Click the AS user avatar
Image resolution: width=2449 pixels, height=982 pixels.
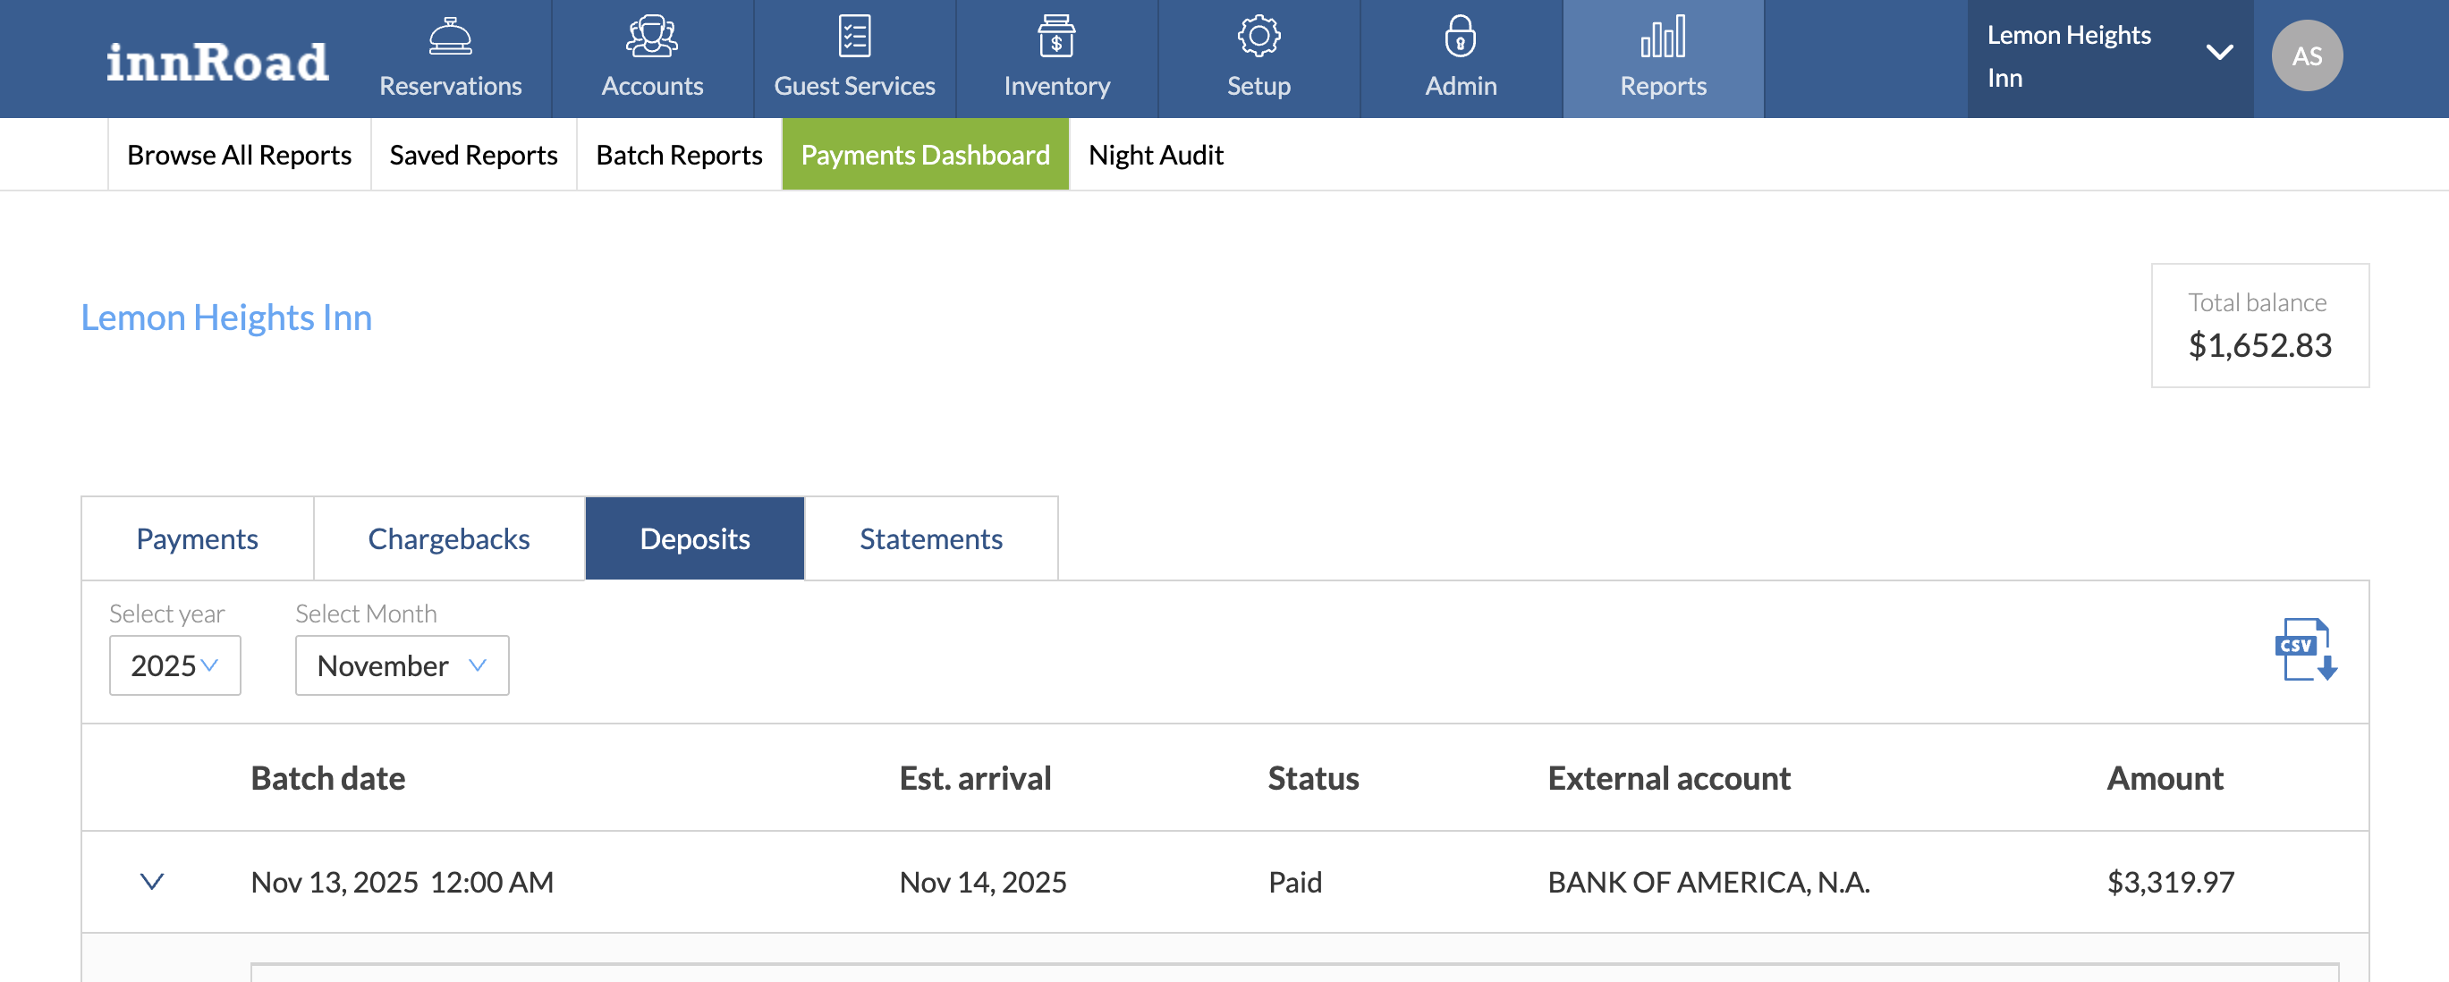(x=2306, y=56)
